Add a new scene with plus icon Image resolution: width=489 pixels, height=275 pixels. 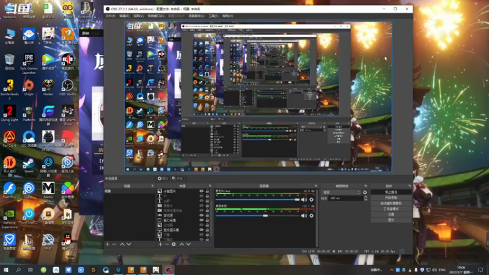click(x=108, y=244)
